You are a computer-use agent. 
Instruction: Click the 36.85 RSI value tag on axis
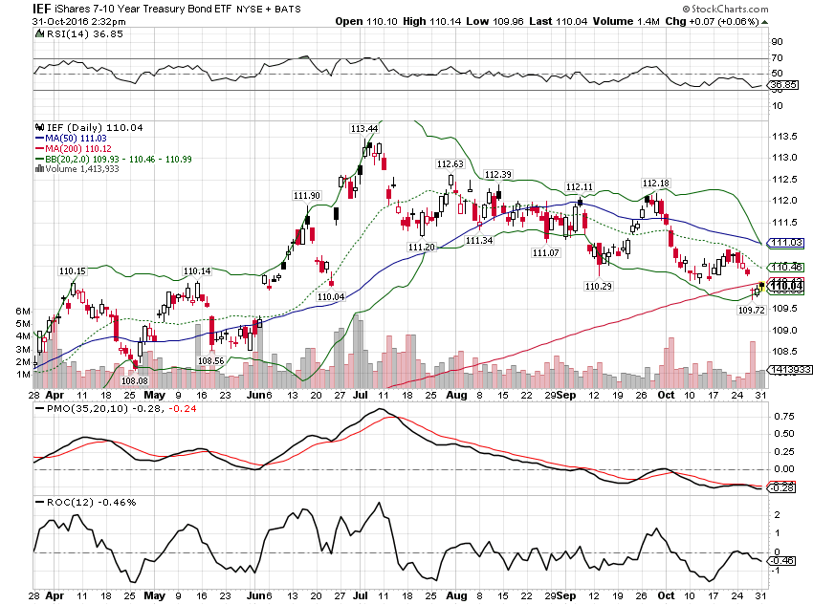click(784, 85)
